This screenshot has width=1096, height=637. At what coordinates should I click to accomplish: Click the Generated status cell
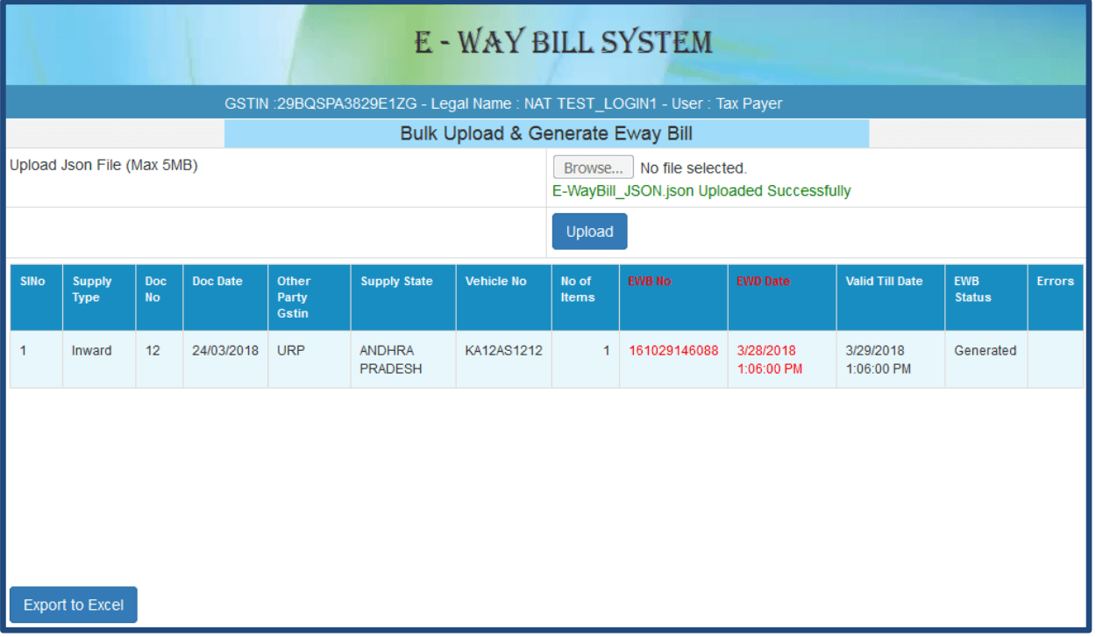[x=985, y=350]
